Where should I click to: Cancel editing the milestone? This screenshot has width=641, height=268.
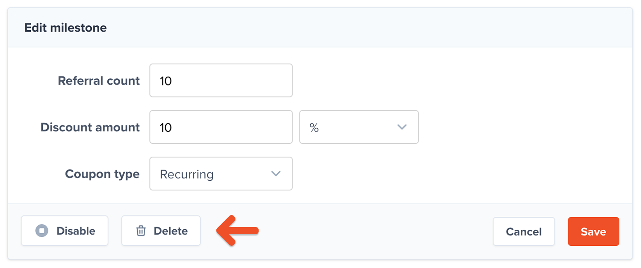pyautogui.click(x=523, y=231)
